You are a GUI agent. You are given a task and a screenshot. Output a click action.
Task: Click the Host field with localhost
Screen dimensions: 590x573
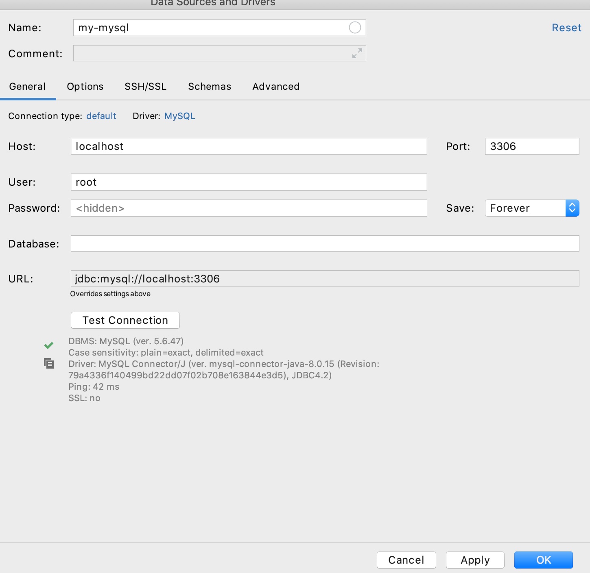[x=249, y=146]
